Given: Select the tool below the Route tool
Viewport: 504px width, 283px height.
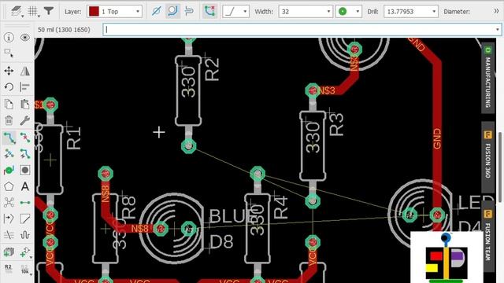Looking at the screenshot, I should coord(9,154).
